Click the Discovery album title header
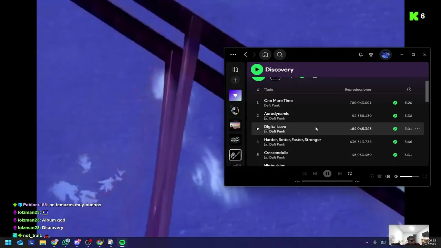Viewport: 441px width, 248px height. pos(279,70)
